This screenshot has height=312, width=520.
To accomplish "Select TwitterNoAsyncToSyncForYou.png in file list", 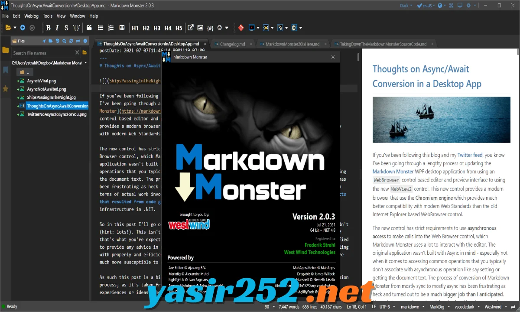I will click(x=57, y=114).
